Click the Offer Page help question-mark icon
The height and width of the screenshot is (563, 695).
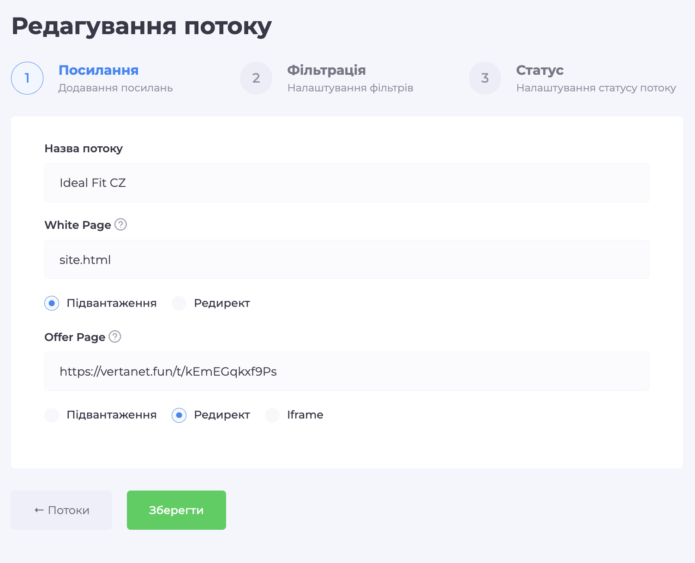pyautogui.click(x=115, y=337)
